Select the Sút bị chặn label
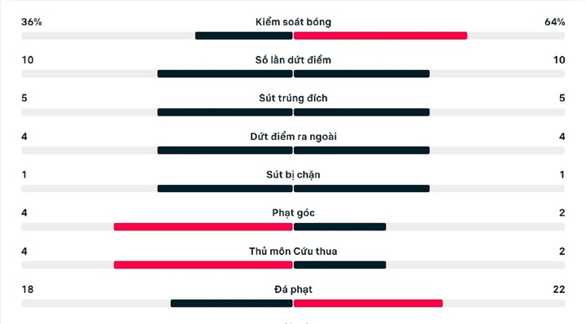 tap(293, 175)
